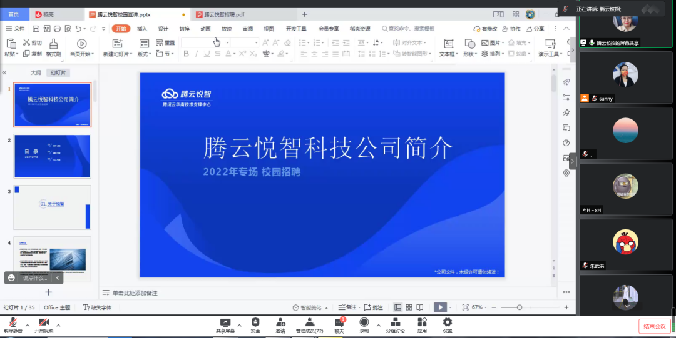Viewport: 676px width, 338px height.
Task: Toggle normal view icon in status bar
Action: coord(398,307)
